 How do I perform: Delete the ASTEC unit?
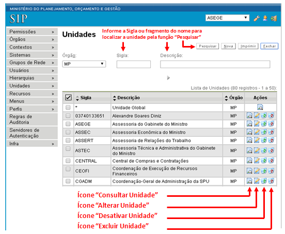point(271,150)
